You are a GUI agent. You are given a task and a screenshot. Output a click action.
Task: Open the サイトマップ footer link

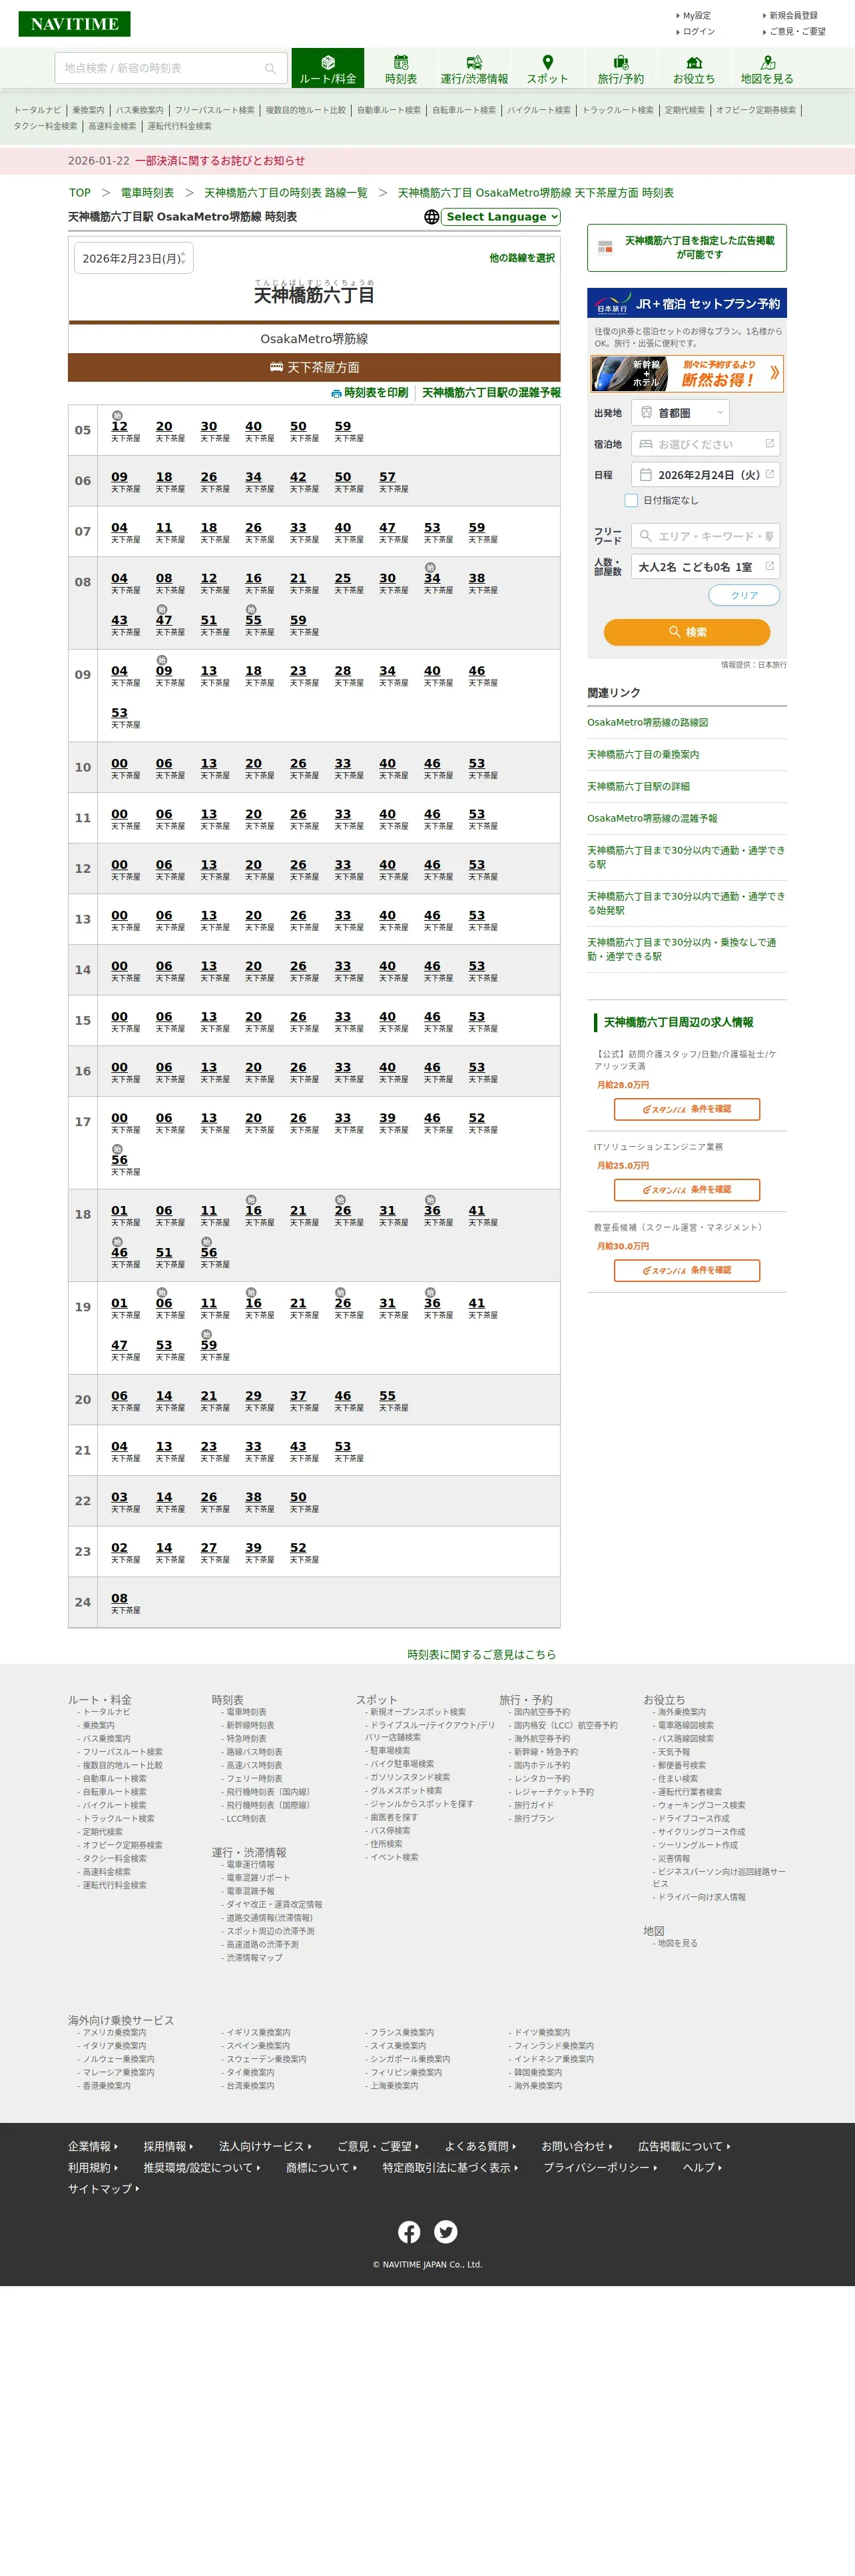[104, 2189]
